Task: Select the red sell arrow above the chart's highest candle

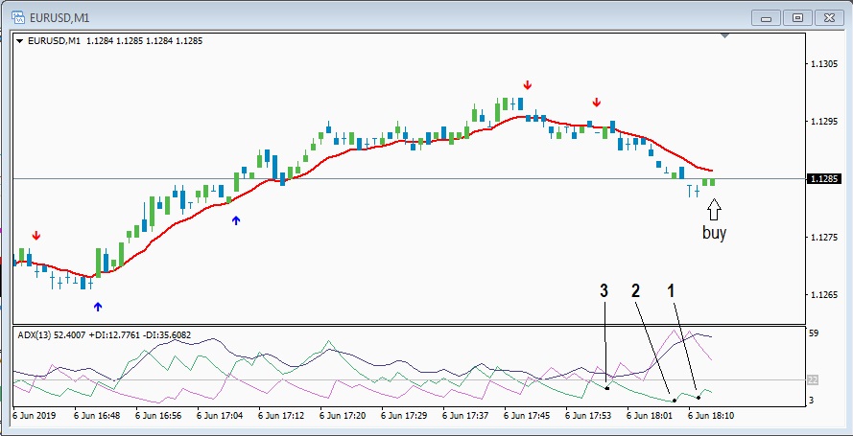Action: click(527, 84)
